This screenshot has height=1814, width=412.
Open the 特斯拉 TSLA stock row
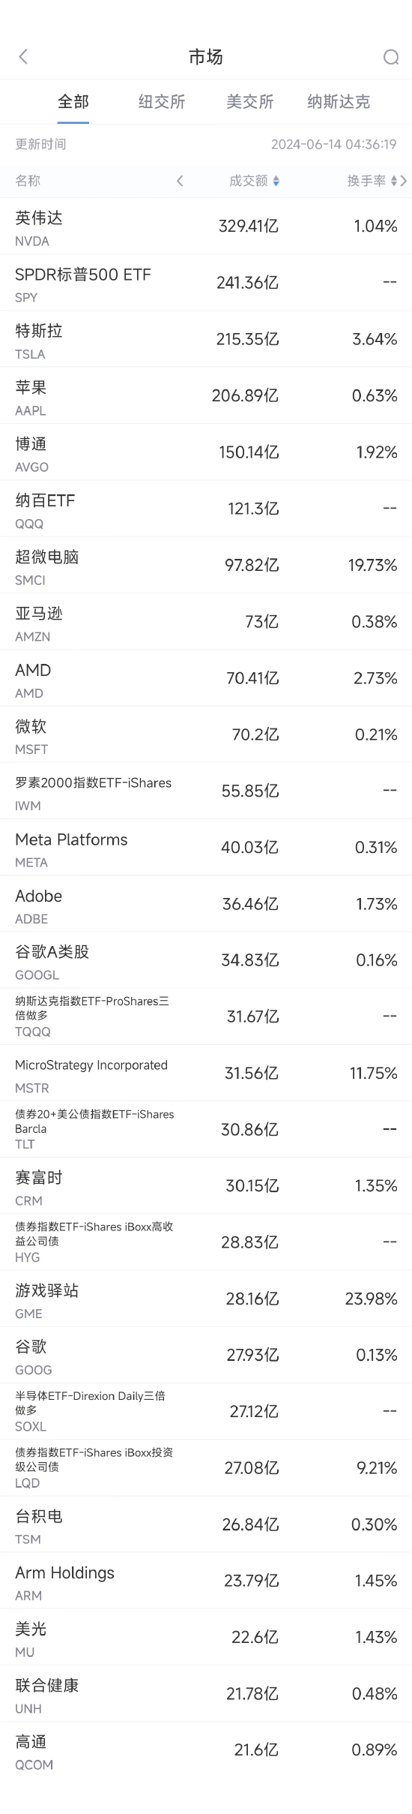point(206,339)
